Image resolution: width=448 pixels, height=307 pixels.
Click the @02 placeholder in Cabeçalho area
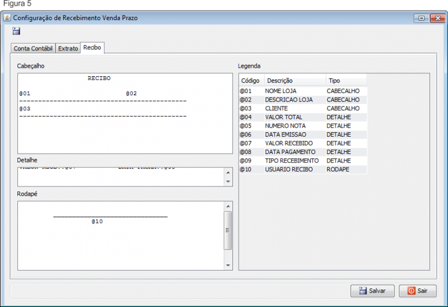coord(132,94)
